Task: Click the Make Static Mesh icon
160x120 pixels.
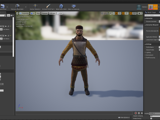Action: (x=61, y=6)
